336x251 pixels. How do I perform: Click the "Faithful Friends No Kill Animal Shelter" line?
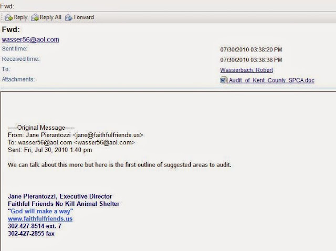pos(64,204)
